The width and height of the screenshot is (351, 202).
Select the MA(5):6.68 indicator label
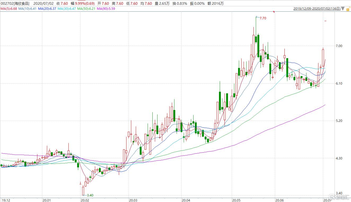(9, 9)
